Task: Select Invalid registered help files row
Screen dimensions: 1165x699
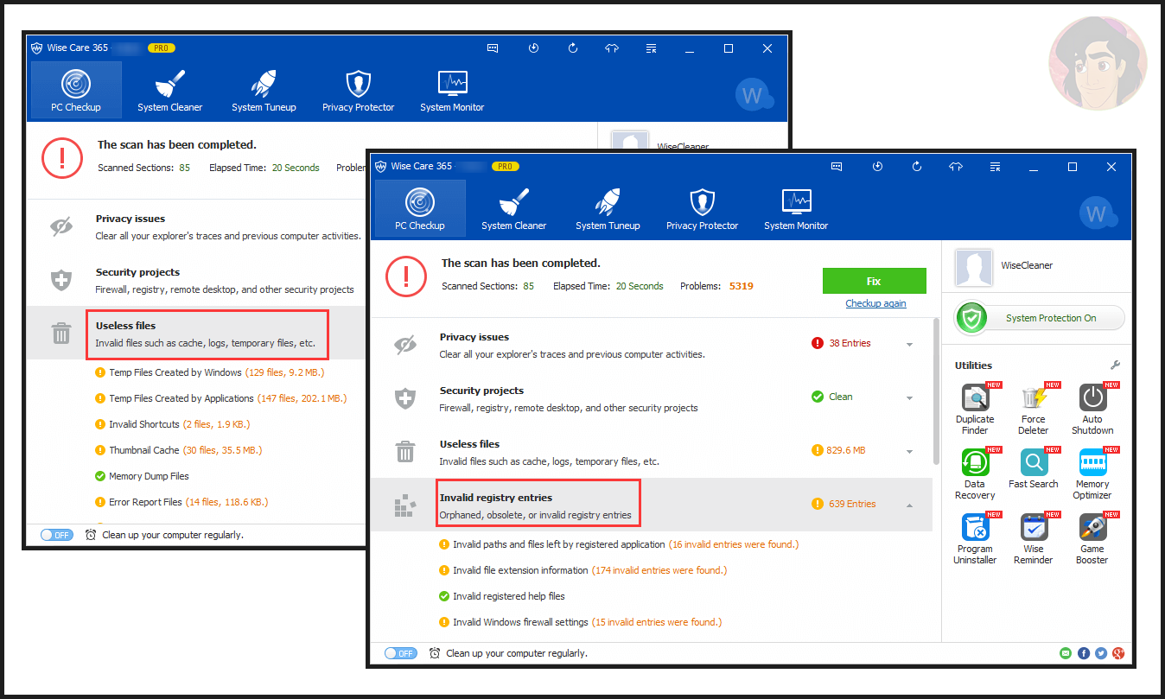Action: (502, 596)
